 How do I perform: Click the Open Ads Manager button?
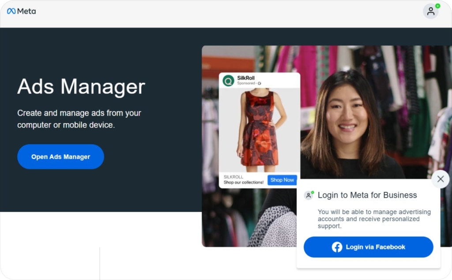60,157
